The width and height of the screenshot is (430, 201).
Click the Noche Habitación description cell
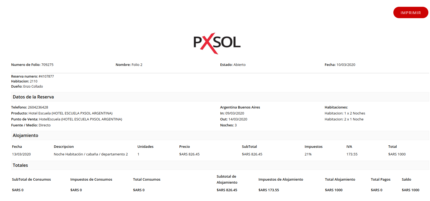click(91, 154)
